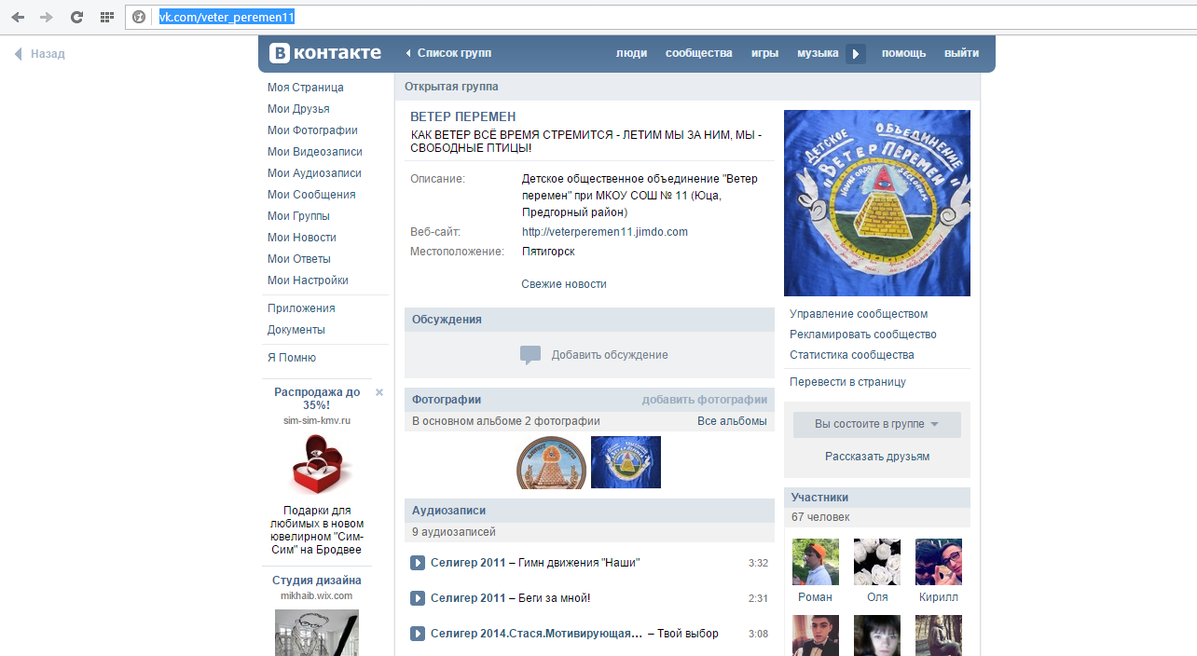Open the veterperemen11.jimdo.com website link
1197x656 pixels.
click(604, 232)
